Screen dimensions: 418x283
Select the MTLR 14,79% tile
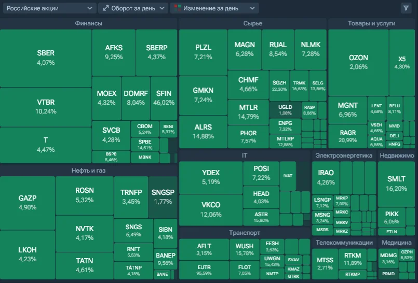(248, 112)
